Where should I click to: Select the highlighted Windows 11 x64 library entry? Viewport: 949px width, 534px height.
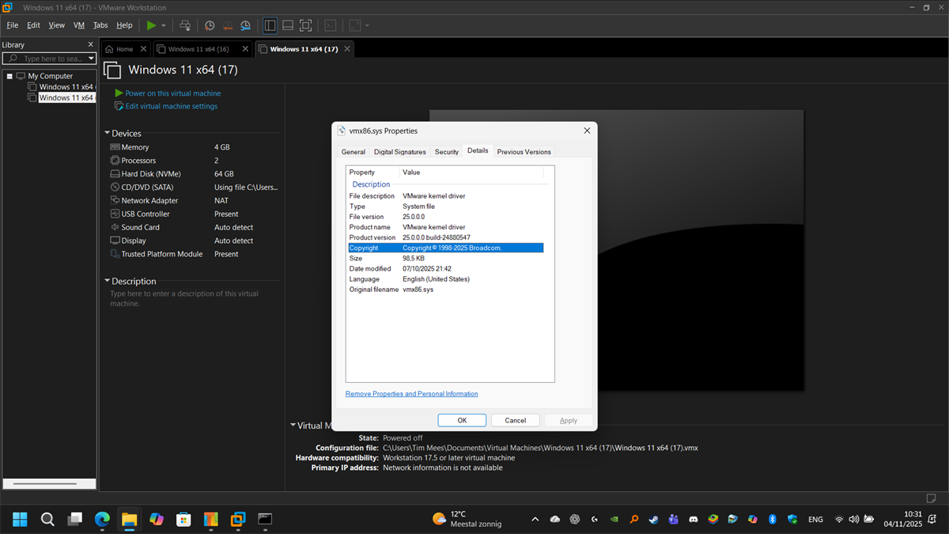tap(66, 98)
